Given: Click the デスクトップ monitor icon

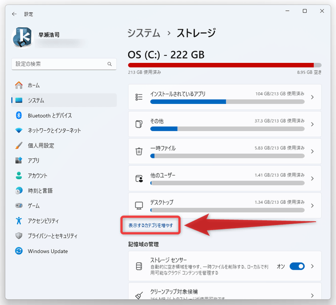Looking at the screenshot, I should pyautogui.click(x=139, y=205).
